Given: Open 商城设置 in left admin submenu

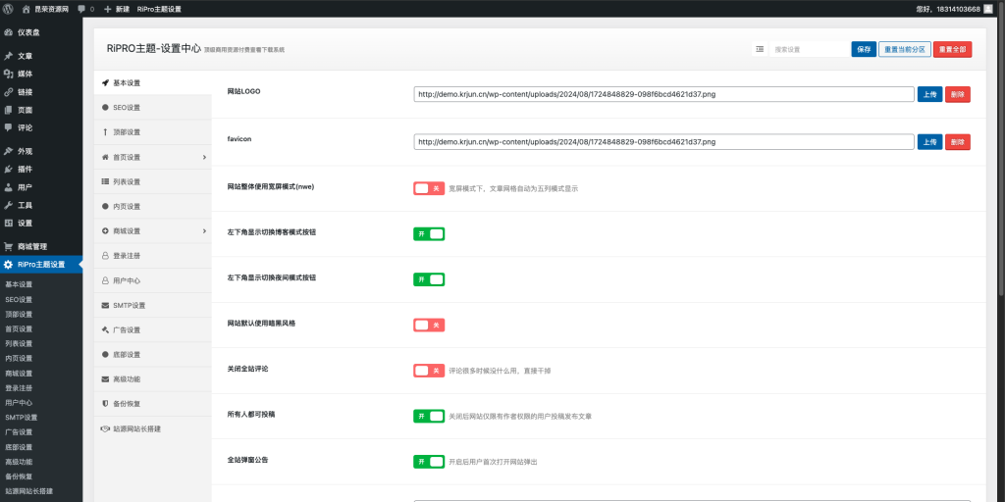Looking at the screenshot, I should pyautogui.click(x=19, y=374).
